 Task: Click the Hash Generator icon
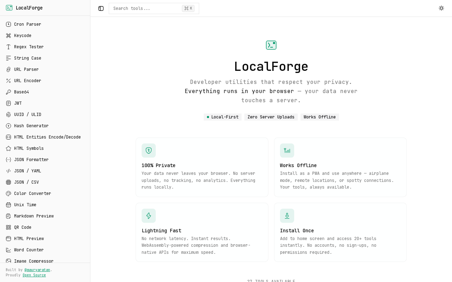8,126
